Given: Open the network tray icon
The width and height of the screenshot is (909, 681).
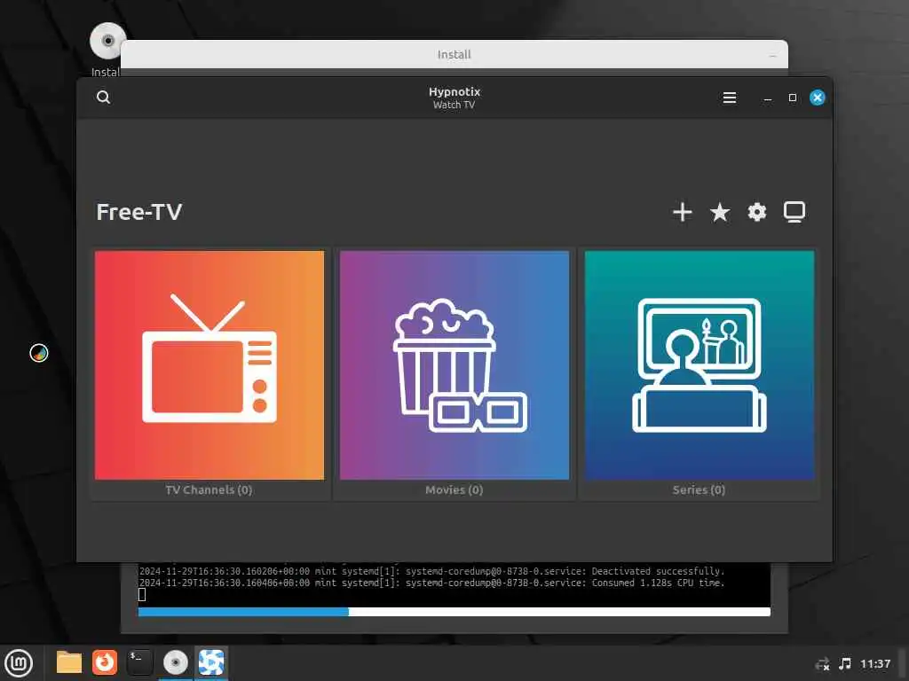Looking at the screenshot, I should click(x=822, y=664).
